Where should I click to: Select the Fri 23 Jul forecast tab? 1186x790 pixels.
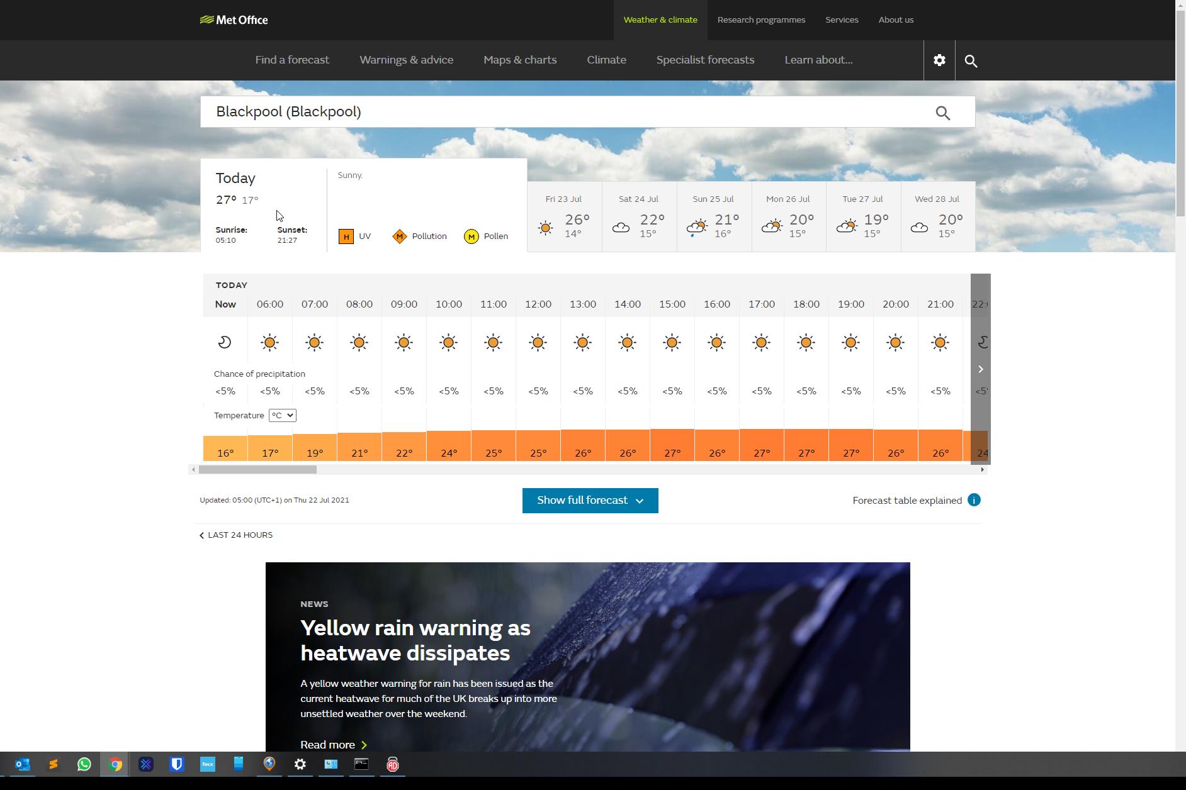564,217
